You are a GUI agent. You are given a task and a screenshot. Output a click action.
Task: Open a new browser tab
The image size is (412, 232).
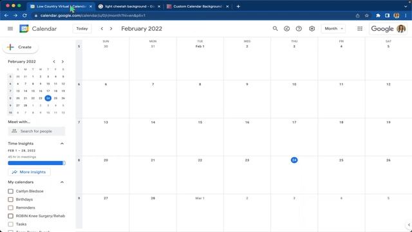(238, 6)
